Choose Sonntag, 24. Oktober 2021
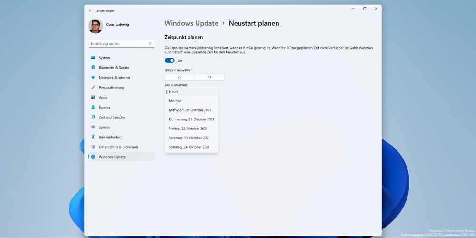 click(191, 147)
